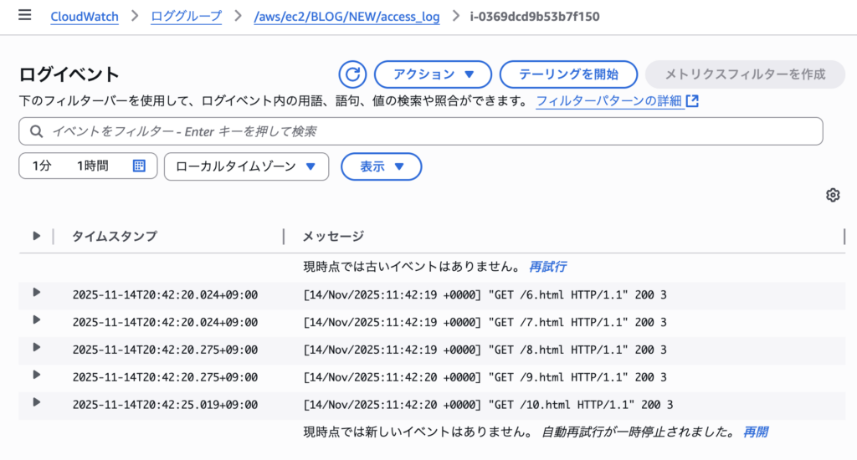Open the ローカルタイムゾーン dropdown
The image size is (857, 460).
coord(247,166)
